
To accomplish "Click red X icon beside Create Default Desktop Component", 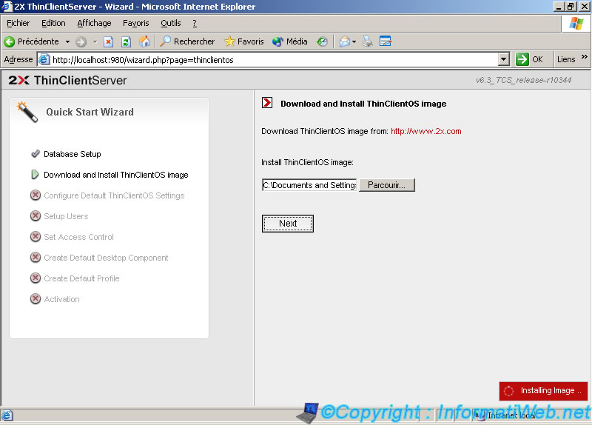I will (x=36, y=257).
